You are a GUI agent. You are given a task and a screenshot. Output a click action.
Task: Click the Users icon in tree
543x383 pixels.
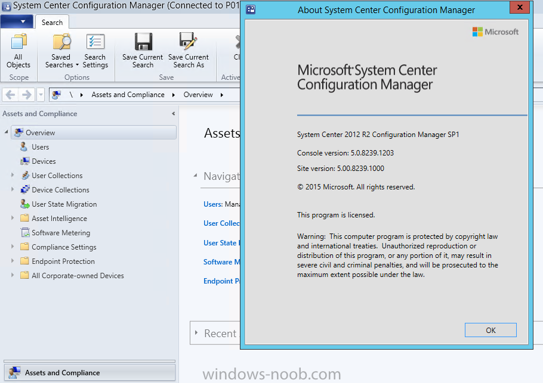pyautogui.click(x=24, y=147)
